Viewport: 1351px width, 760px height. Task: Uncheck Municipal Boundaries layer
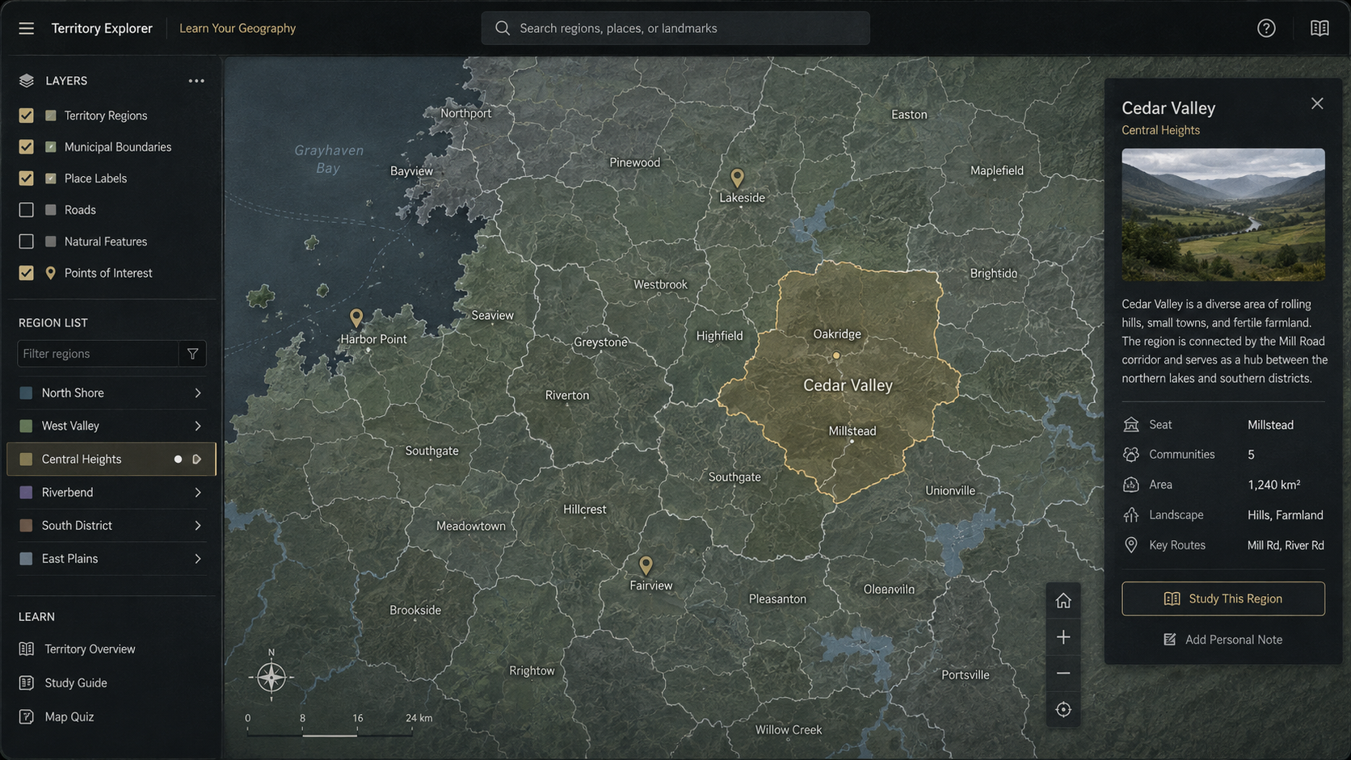point(27,147)
